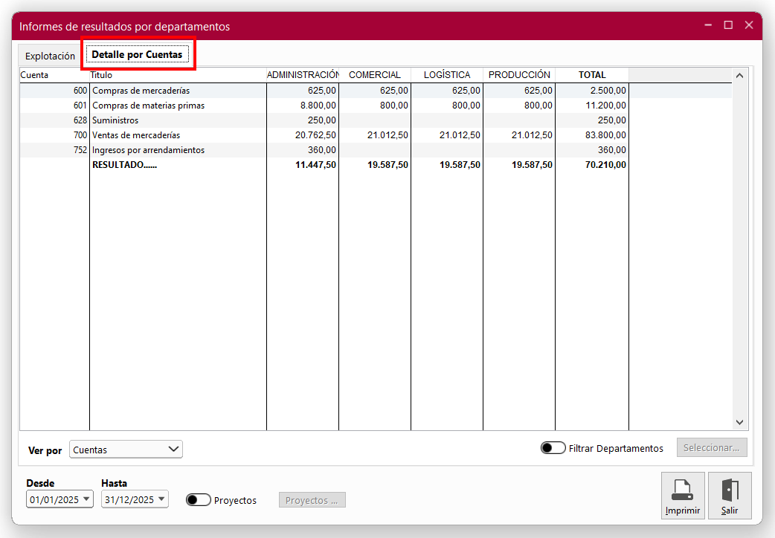Image resolution: width=775 pixels, height=538 pixels.
Task: Enable the Proyectos toggle switch
Action: (198, 500)
